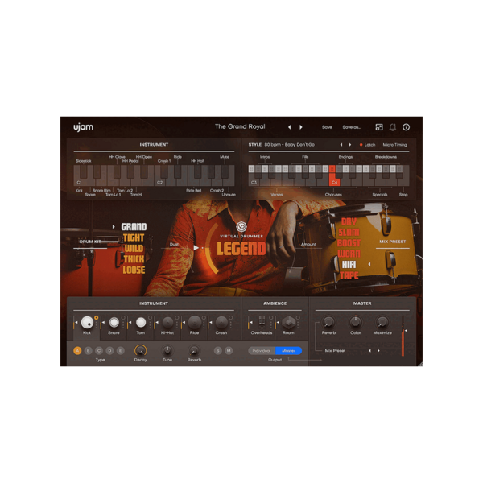
Task: Set output to Individual
Action: (262, 351)
